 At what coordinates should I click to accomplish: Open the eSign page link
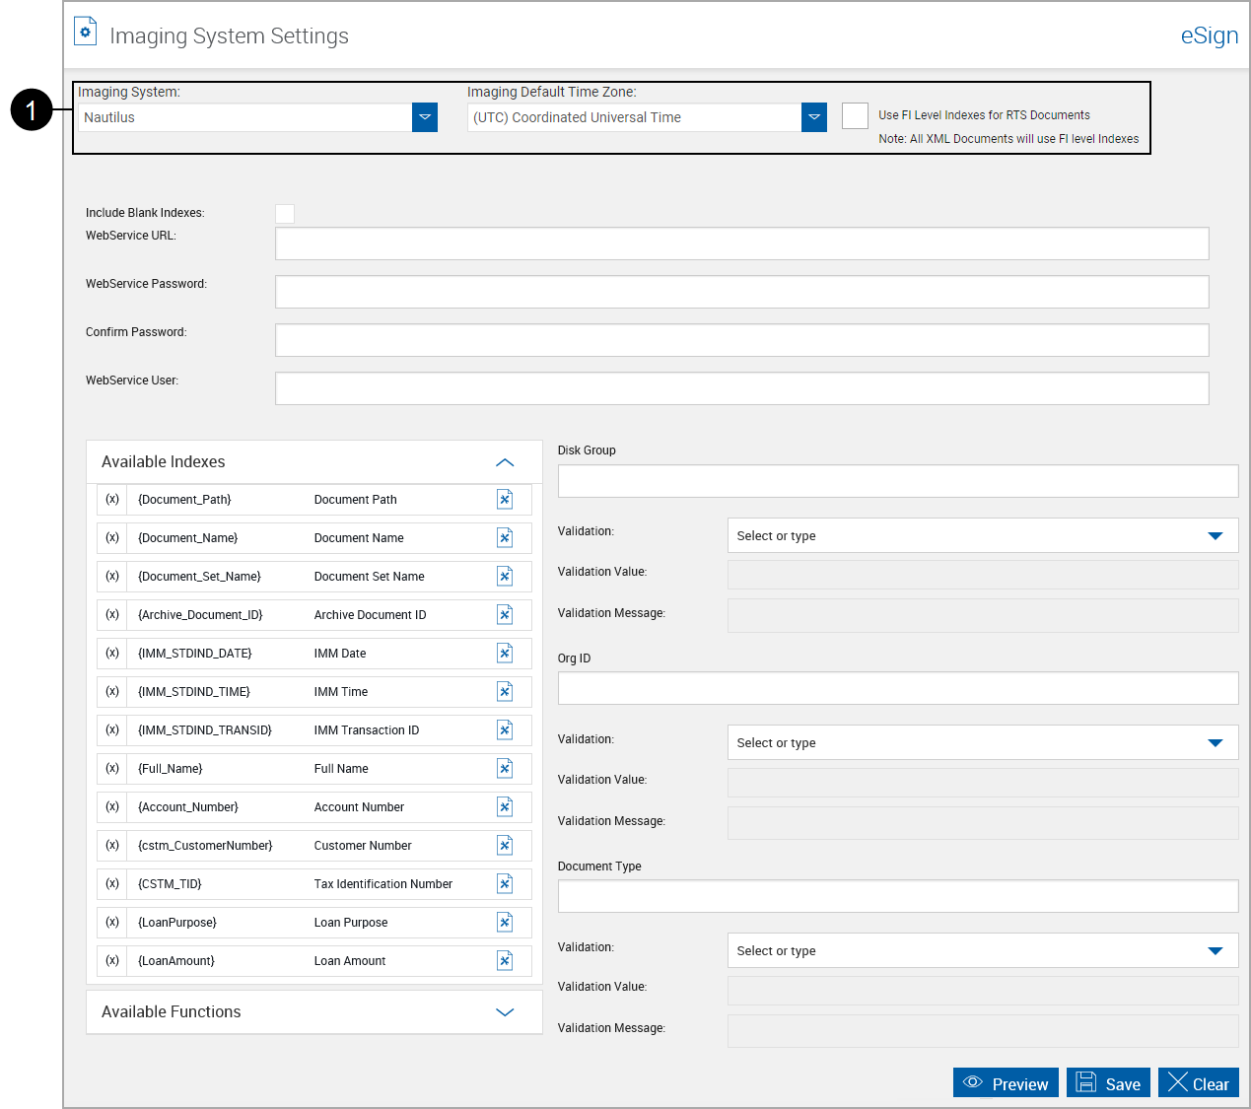[x=1209, y=35]
